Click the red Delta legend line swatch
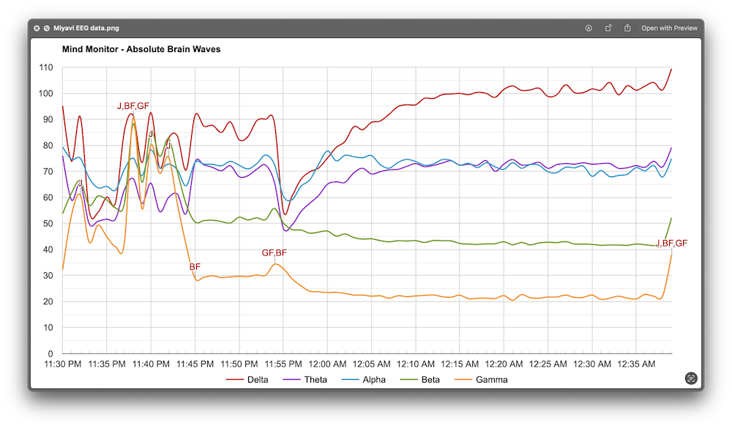 pos(234,380)
